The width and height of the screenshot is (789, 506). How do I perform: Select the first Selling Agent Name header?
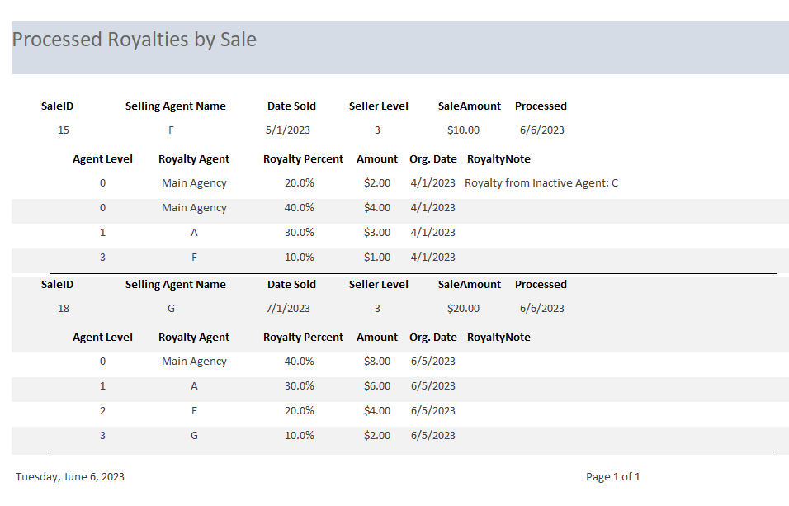[175, 106]
